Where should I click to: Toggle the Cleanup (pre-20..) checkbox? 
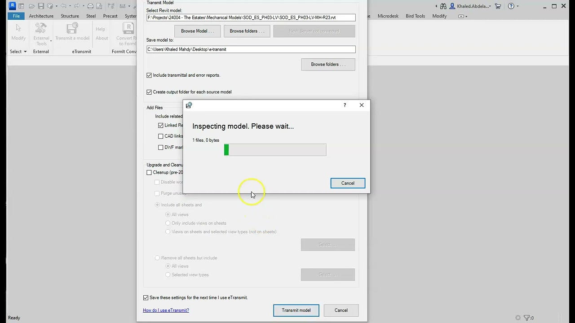[149, 173]
